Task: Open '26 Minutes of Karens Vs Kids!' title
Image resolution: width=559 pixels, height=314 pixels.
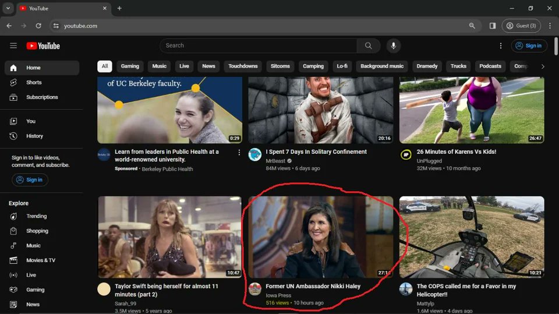Action: tap(457, 151)
